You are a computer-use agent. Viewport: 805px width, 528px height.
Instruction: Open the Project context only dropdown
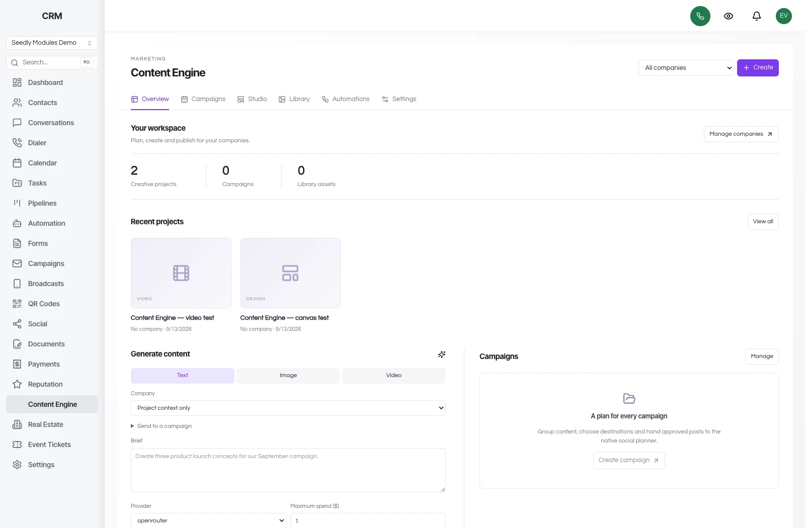pos(288,408)
